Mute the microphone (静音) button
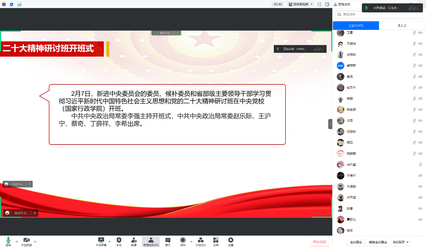426x247 pixels. 8,240
